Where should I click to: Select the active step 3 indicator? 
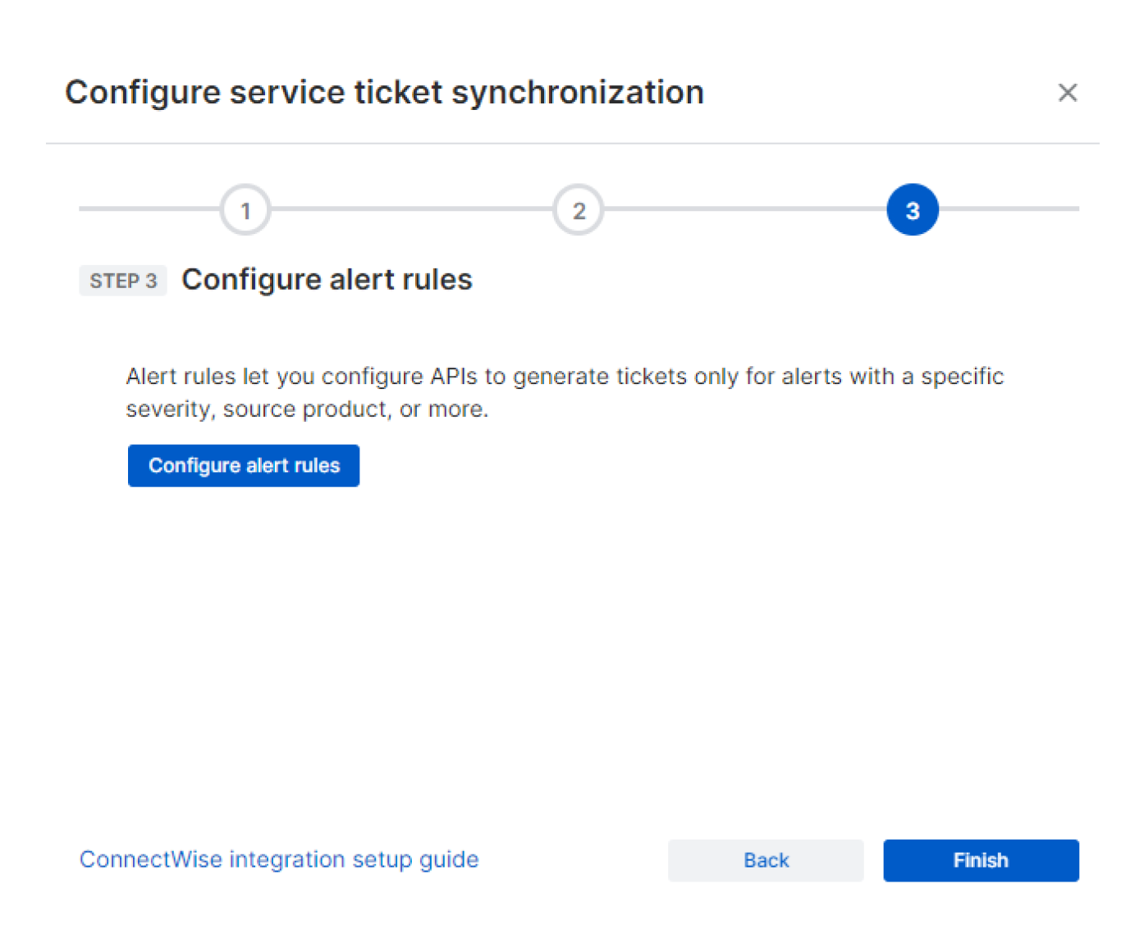pos(912,210)
